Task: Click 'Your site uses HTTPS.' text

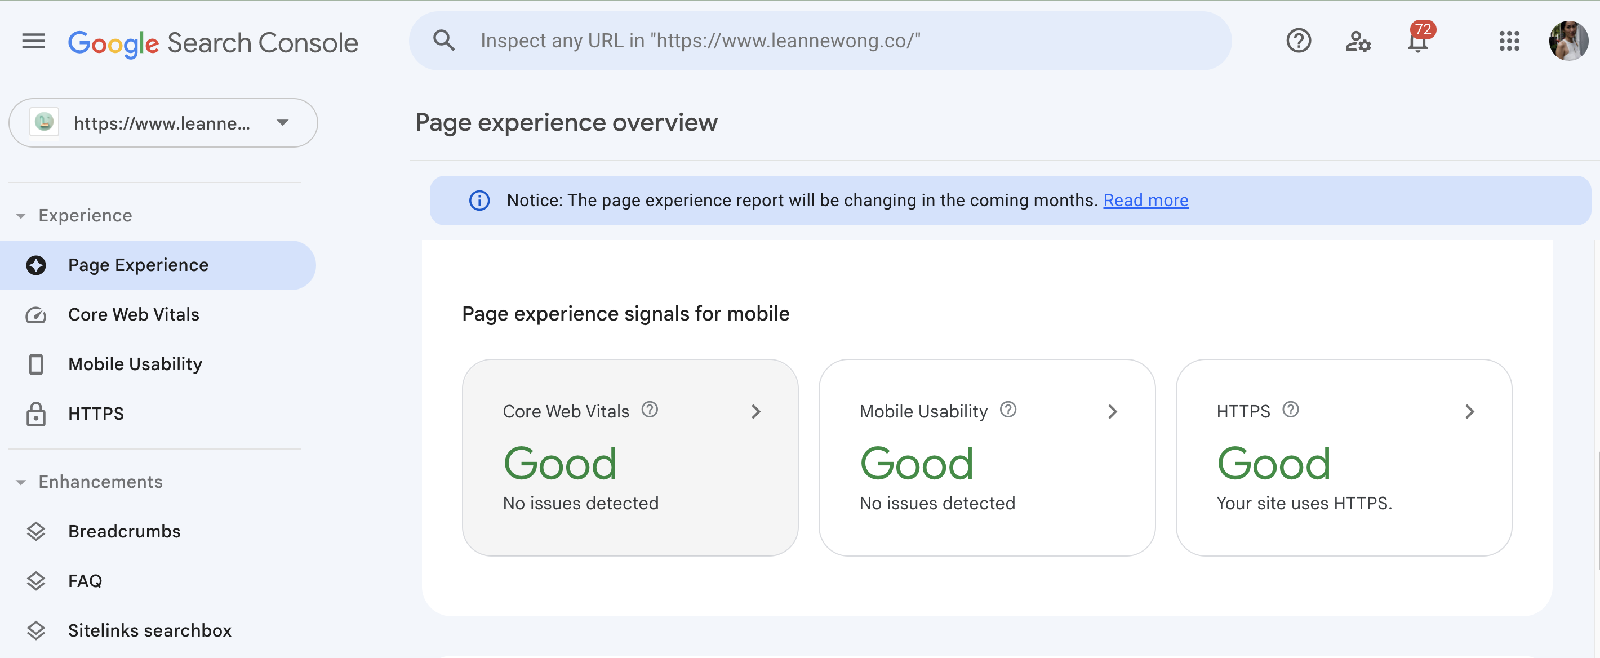Action: (x=1304, y=503)
